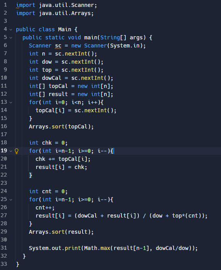Click the variable 'dowCal' declared on line 10
This screenshot has width=221, height=270.
pos(52,78)
